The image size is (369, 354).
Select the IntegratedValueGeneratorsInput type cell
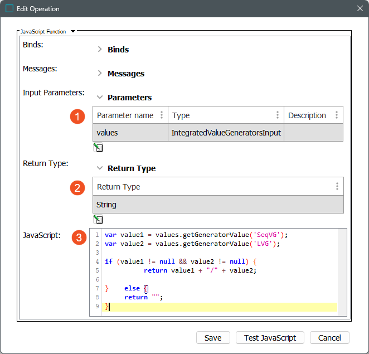(x=226, y=133)
